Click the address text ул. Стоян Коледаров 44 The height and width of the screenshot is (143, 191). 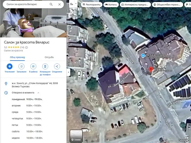tap(35, 85)
